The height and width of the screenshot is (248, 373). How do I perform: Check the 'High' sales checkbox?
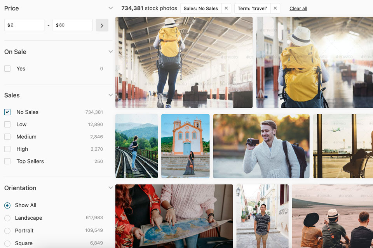click(x=7, y=149)
